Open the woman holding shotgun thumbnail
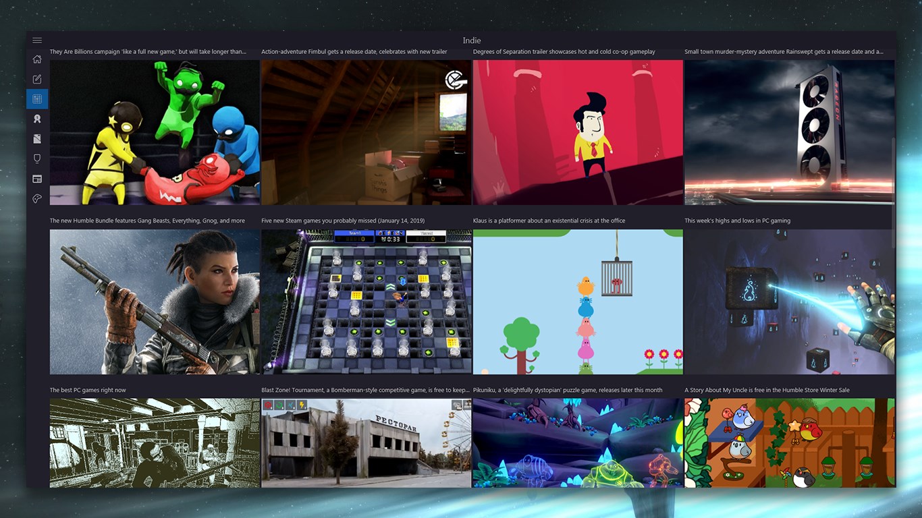Image resolution: width=922 pixels, height=518 pixels. (x=155, y=301)
